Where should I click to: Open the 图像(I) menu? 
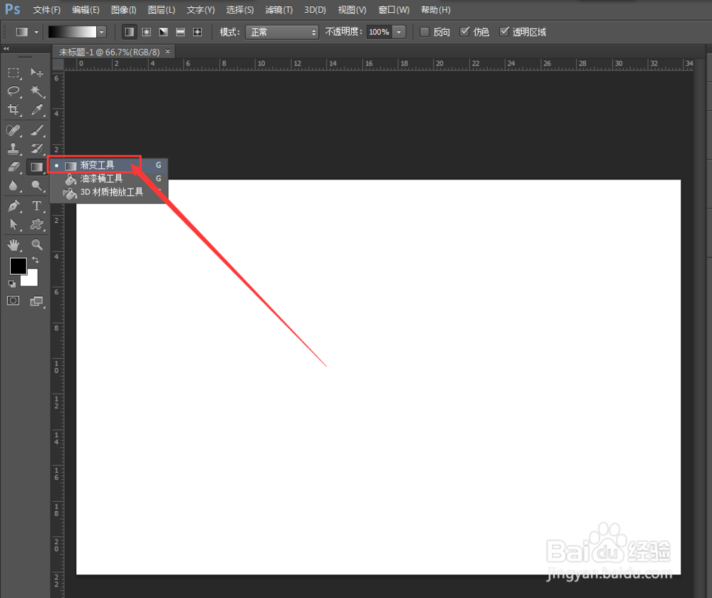click(x=123, y=9)
